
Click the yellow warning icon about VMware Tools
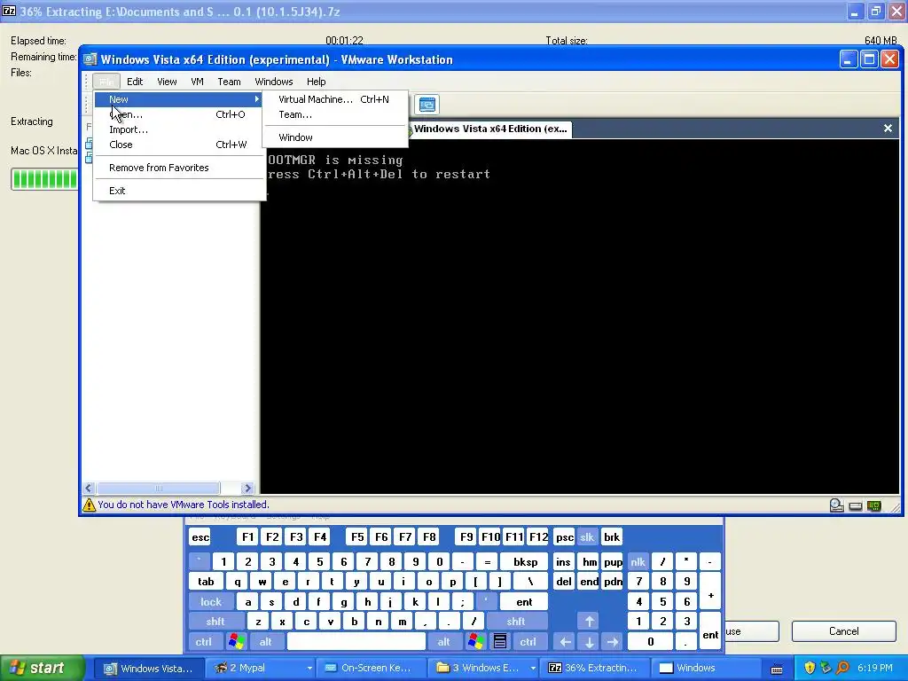click(90, 505)
